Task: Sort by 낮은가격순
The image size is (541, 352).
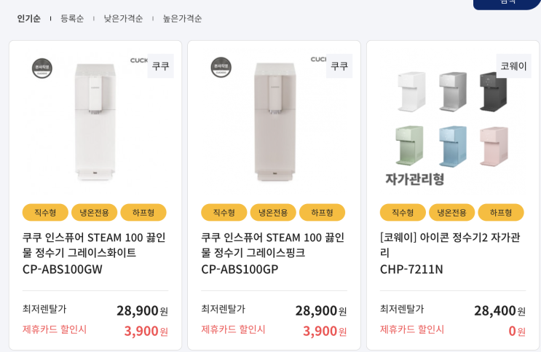Action: pos(123,18)
